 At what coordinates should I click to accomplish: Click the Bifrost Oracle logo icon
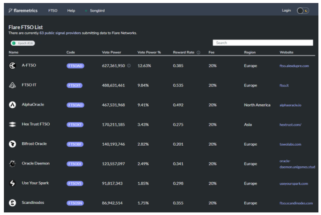coord(13,144)
